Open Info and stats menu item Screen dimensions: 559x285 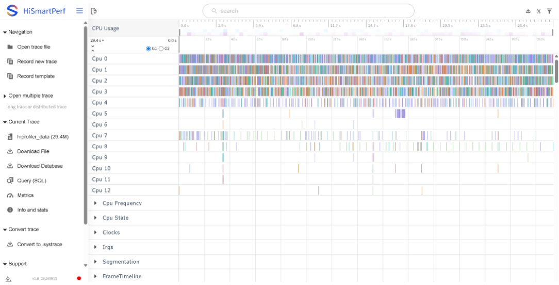[32, 210]
